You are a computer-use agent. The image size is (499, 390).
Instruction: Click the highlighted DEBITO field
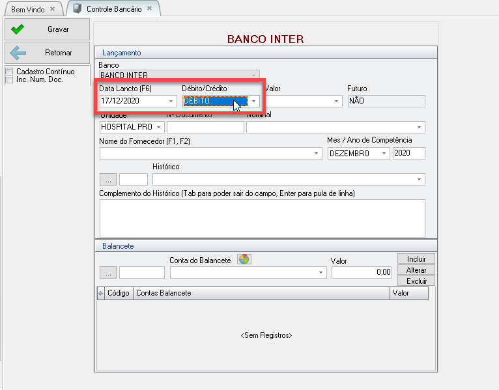[x=215, y=101]
